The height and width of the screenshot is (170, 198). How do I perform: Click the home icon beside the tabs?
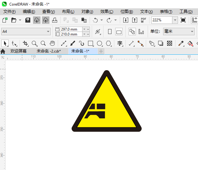3,51
